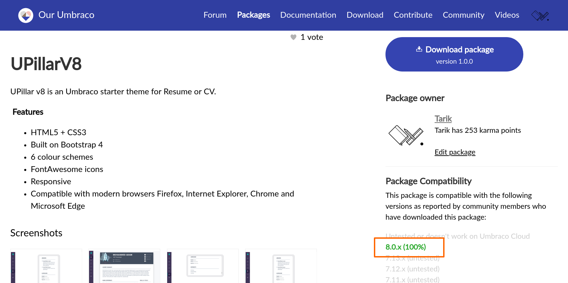Select the 7.11.x (untested) entry
Viewport: 568px width, 283px height.
(412, 280)
